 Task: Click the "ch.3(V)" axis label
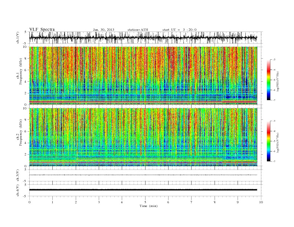[x=18, y=175]
